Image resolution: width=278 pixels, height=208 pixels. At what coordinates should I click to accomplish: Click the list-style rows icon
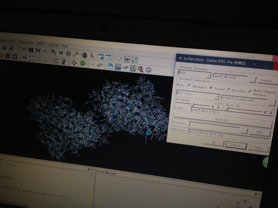56,61
